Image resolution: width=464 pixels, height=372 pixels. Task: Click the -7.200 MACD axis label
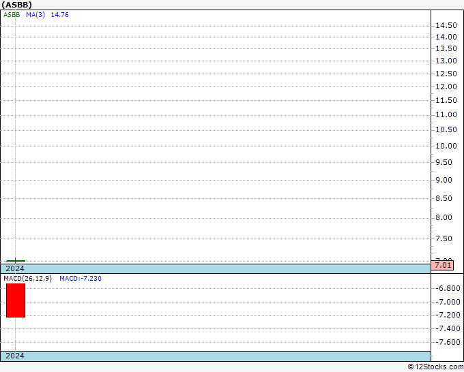pyautogui.click(x=448, y=315)
